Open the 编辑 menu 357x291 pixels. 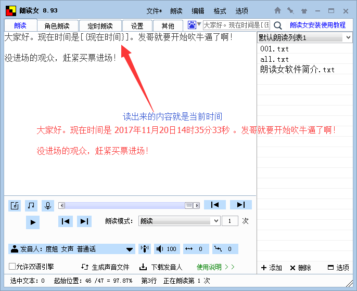pos(198,11)
